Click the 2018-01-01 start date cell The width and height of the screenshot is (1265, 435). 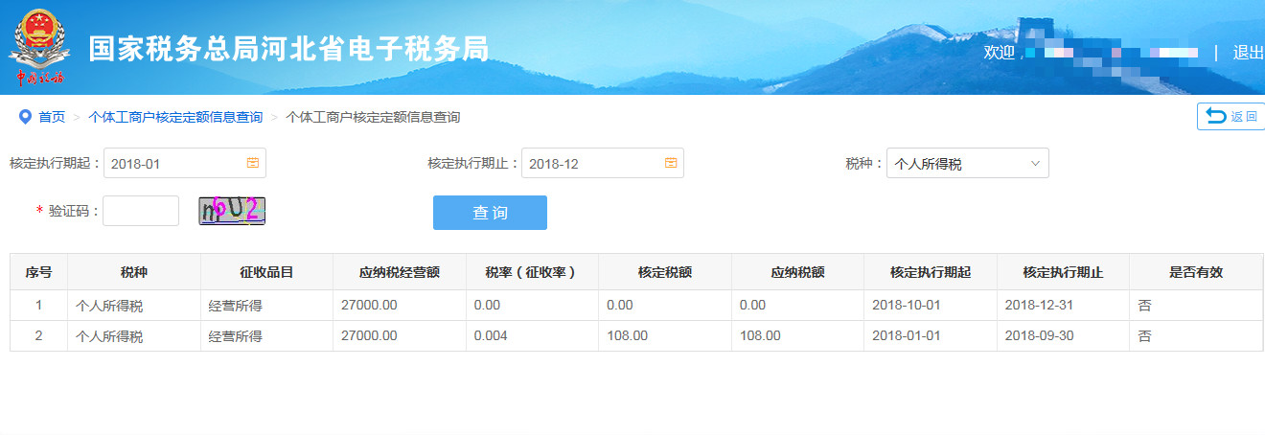pyautogui.click(x=931, y=336)
